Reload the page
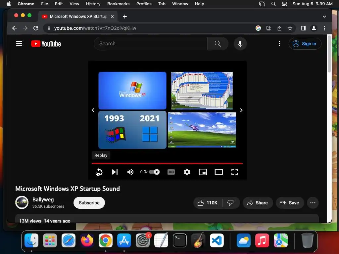 (36, 28)
